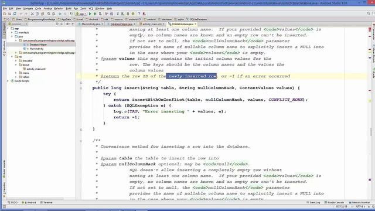Click the AppData breadcrumb
375x211 pixels.
66,19
